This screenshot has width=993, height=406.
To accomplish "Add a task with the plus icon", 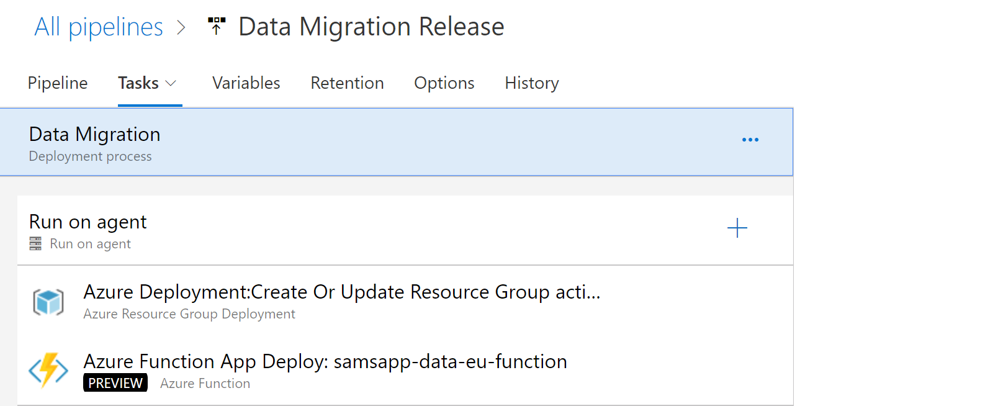I will 737,228.
